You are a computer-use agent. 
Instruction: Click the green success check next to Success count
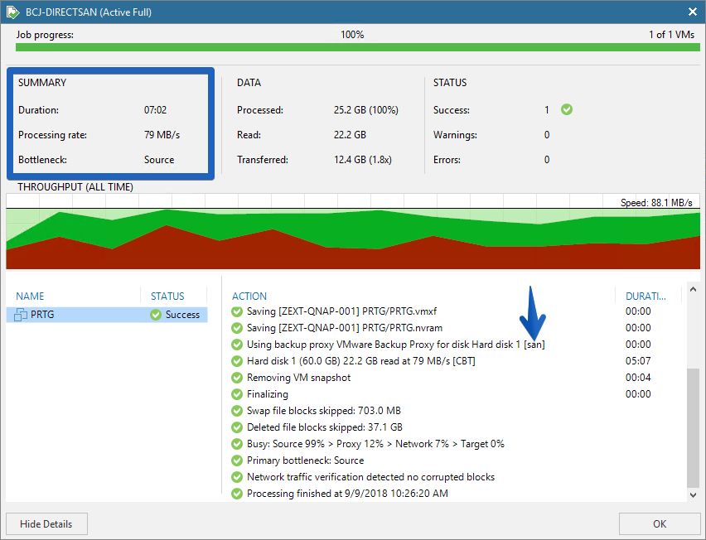tap(567, 109)
